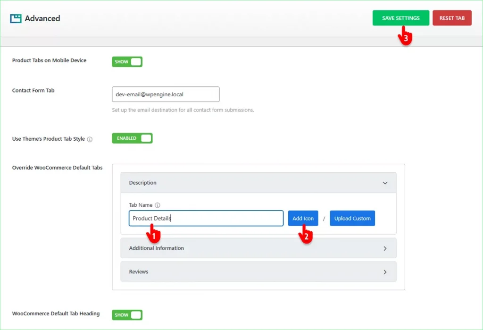Screen dimensions: 483x330
Task: Click the down chevron on Description row
Action: click(385, 183)
